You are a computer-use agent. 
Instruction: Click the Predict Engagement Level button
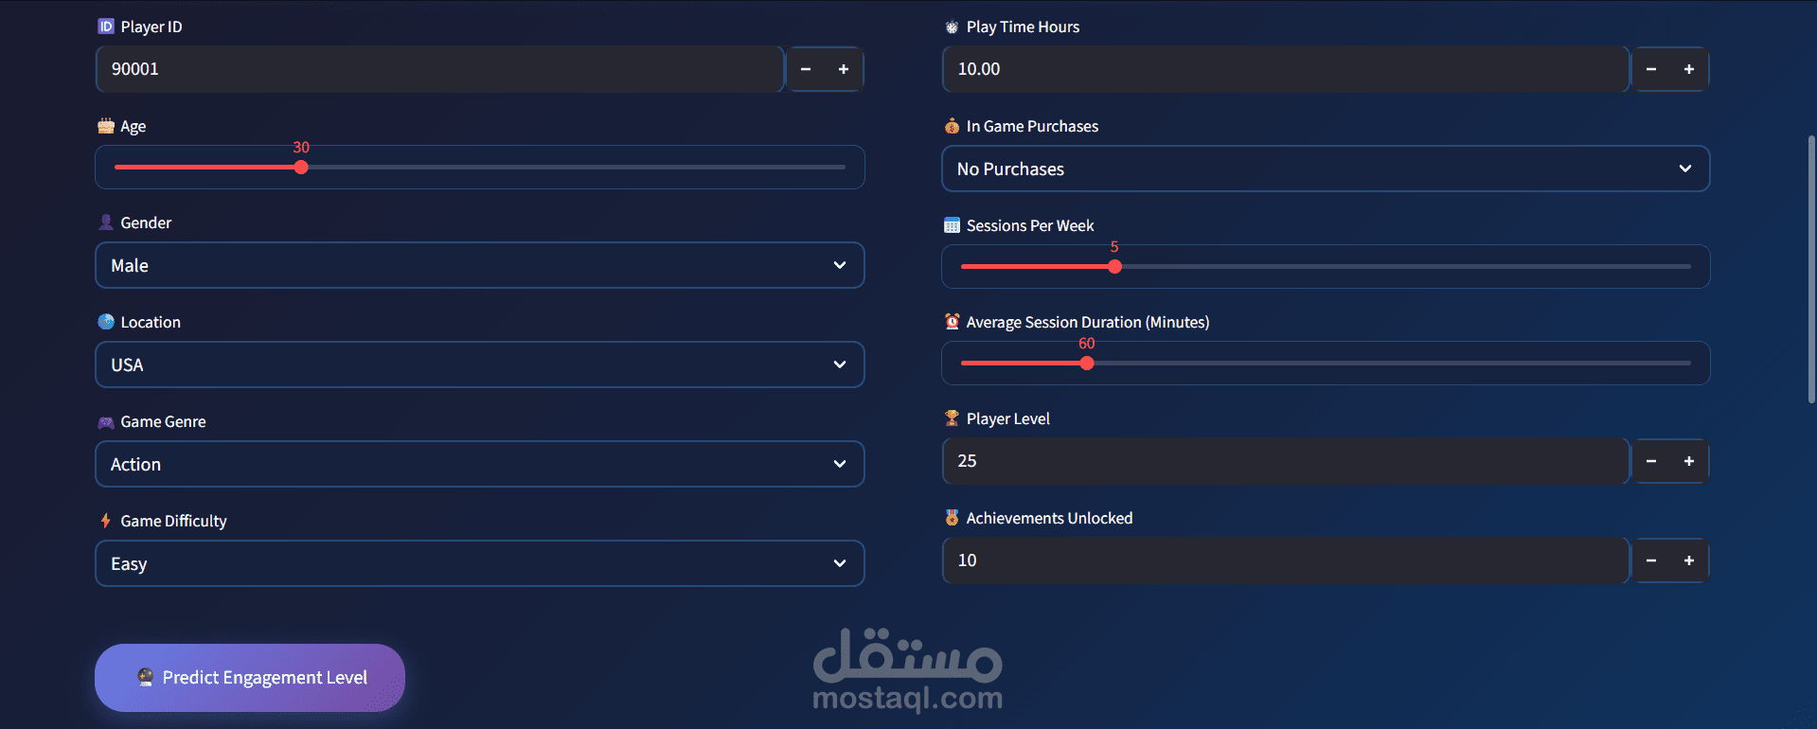point(250,678)
